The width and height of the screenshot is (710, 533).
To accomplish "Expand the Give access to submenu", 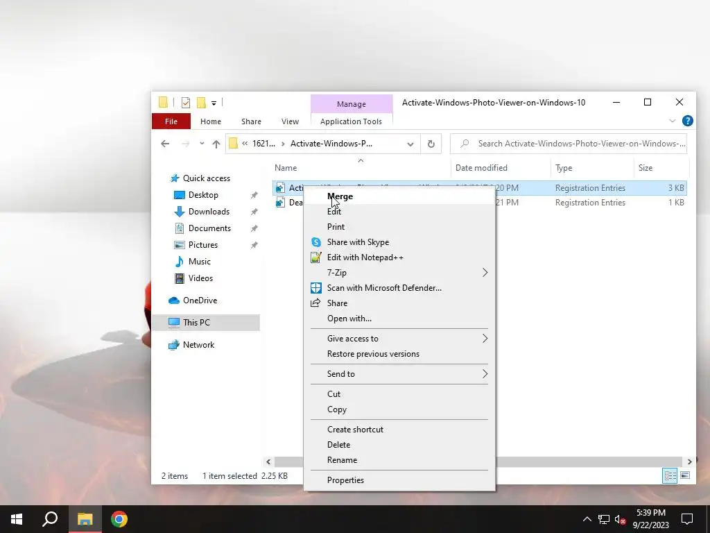I will click(399, 339).
